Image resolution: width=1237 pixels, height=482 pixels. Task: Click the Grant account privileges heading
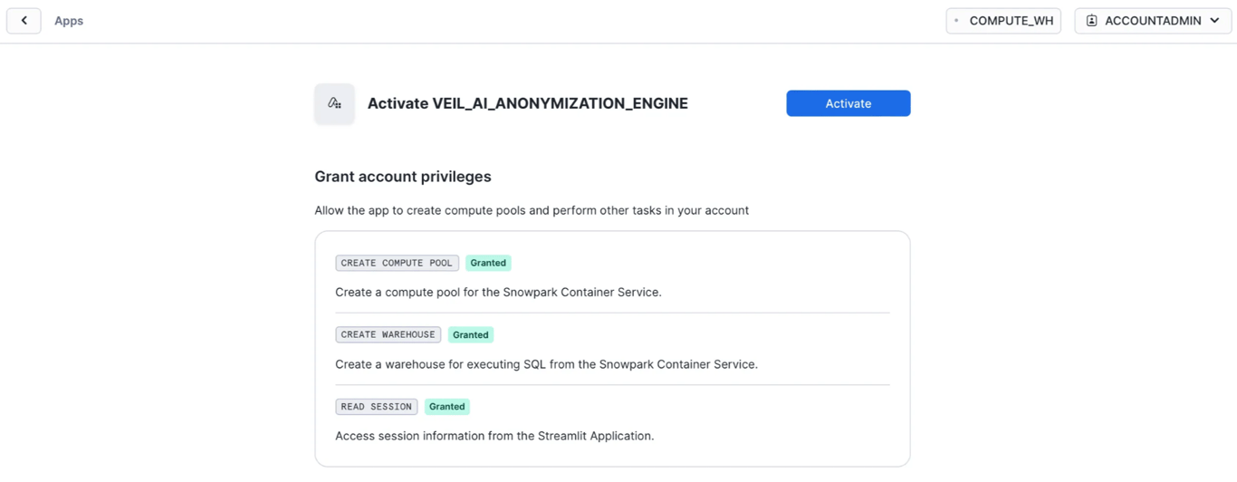click(x=403, y=177)
